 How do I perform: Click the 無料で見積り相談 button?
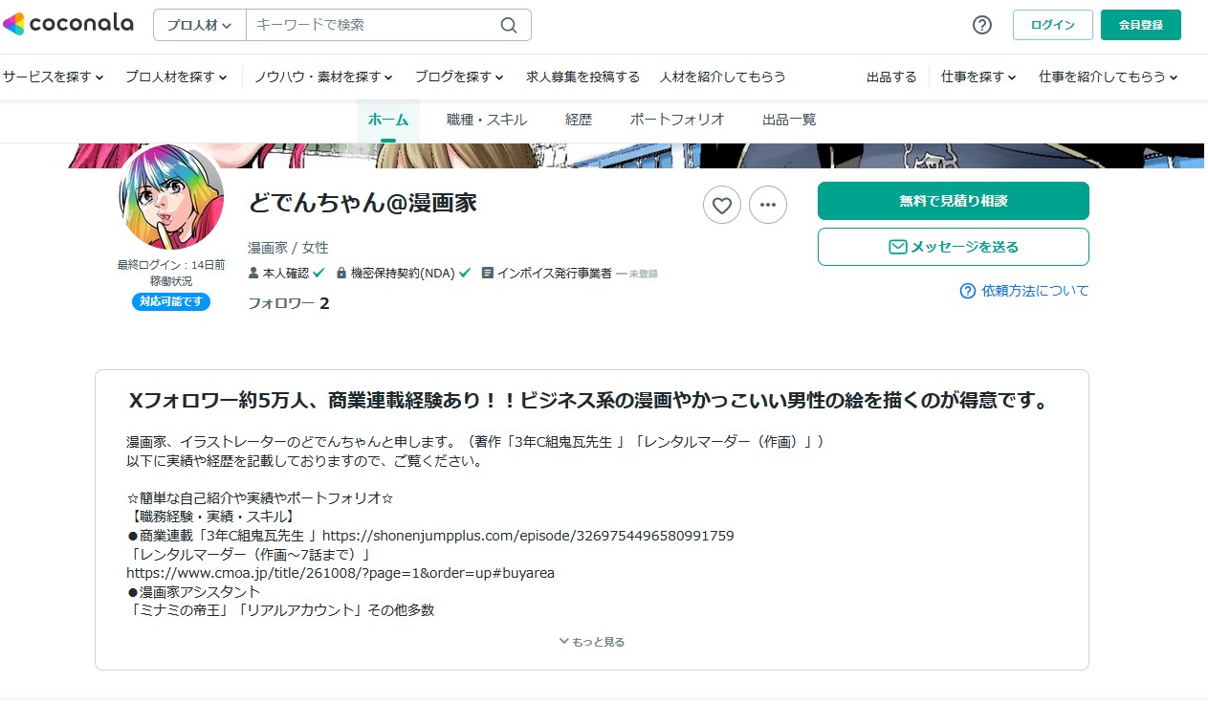[953, 201]
